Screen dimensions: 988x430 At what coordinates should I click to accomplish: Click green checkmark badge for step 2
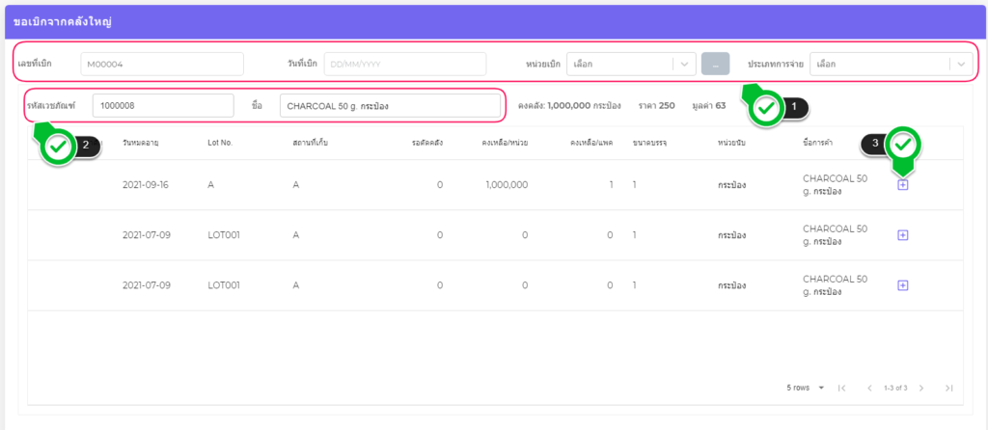(x=59, y=146)
